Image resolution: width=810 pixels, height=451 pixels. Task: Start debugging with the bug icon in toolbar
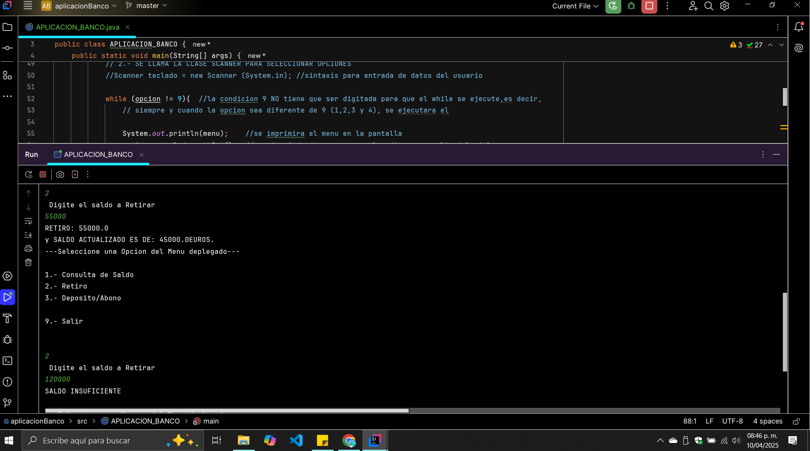point(632,6)
